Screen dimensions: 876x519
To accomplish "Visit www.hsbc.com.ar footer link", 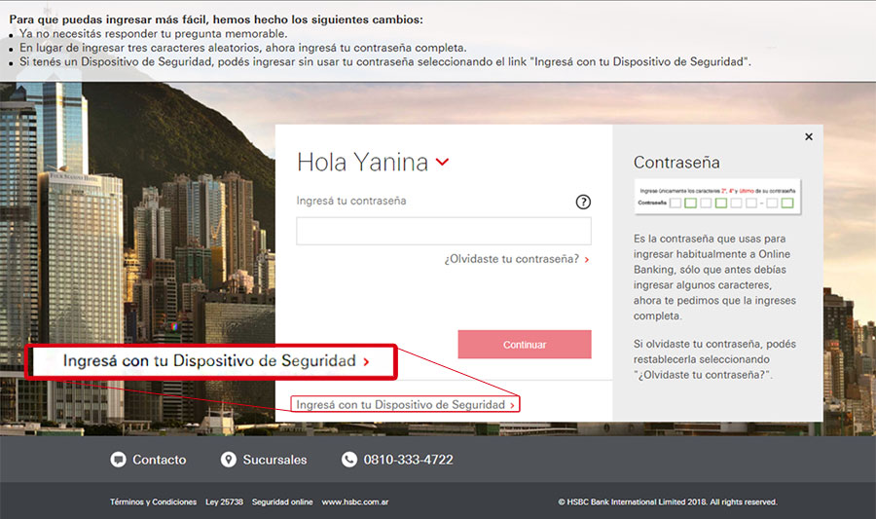I will tap(354, 501).
